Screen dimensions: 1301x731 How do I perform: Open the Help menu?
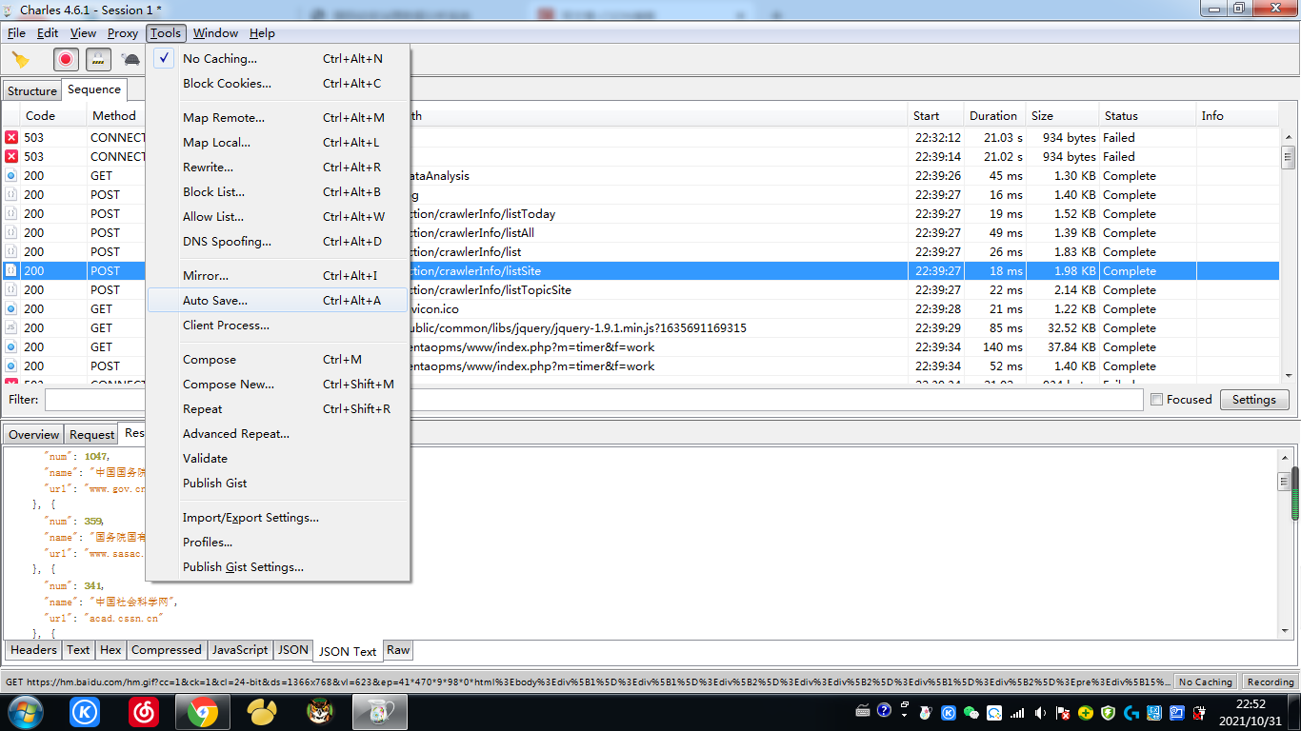coord(262,33)
